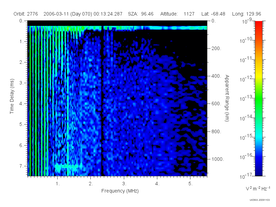The width and height of the screenshot is (276, 207).
Task: Click the 'Apparent Range (km)' axis label
Action: (227, 98)
